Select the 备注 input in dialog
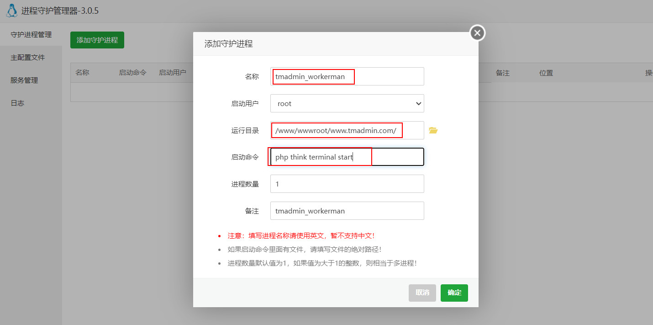 [347, 211]
